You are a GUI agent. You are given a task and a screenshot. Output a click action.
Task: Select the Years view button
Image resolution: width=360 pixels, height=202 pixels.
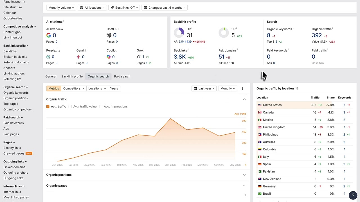coord(114,88)
